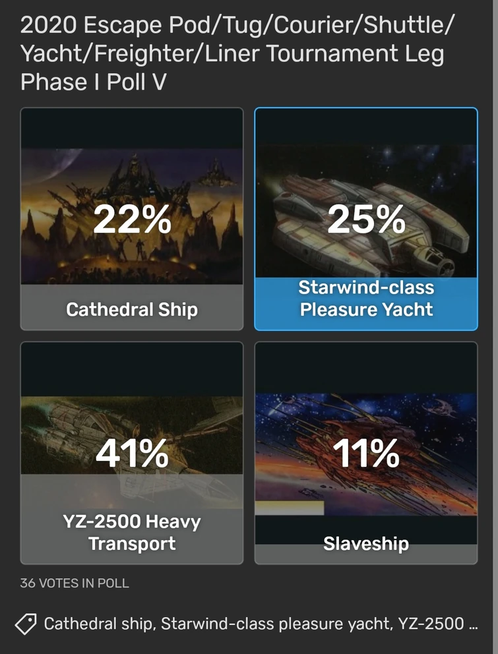Click the "36 votes in poll" text

tap(75, 583)
